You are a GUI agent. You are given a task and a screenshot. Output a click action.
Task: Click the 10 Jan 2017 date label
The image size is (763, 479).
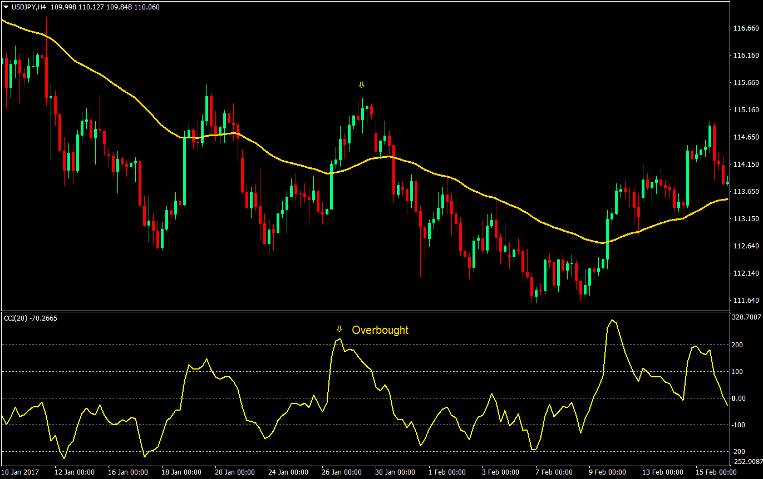21,472
